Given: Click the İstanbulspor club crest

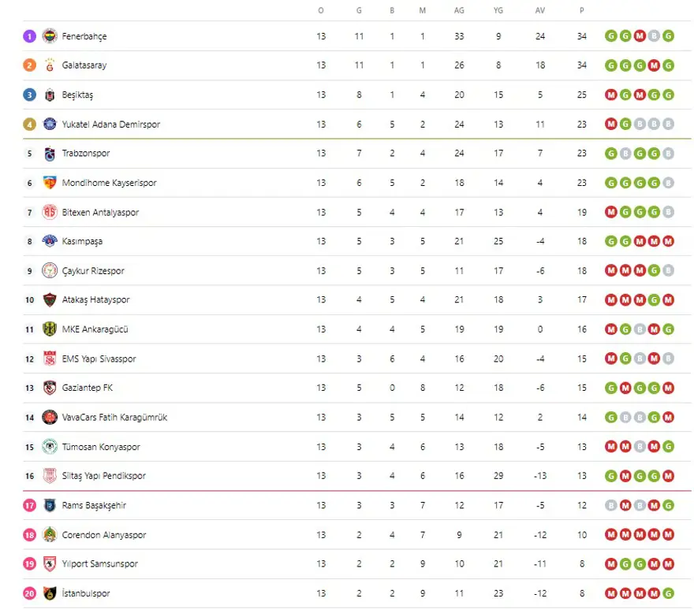Looking at the screenshot, I should click(x=50, y=593).
